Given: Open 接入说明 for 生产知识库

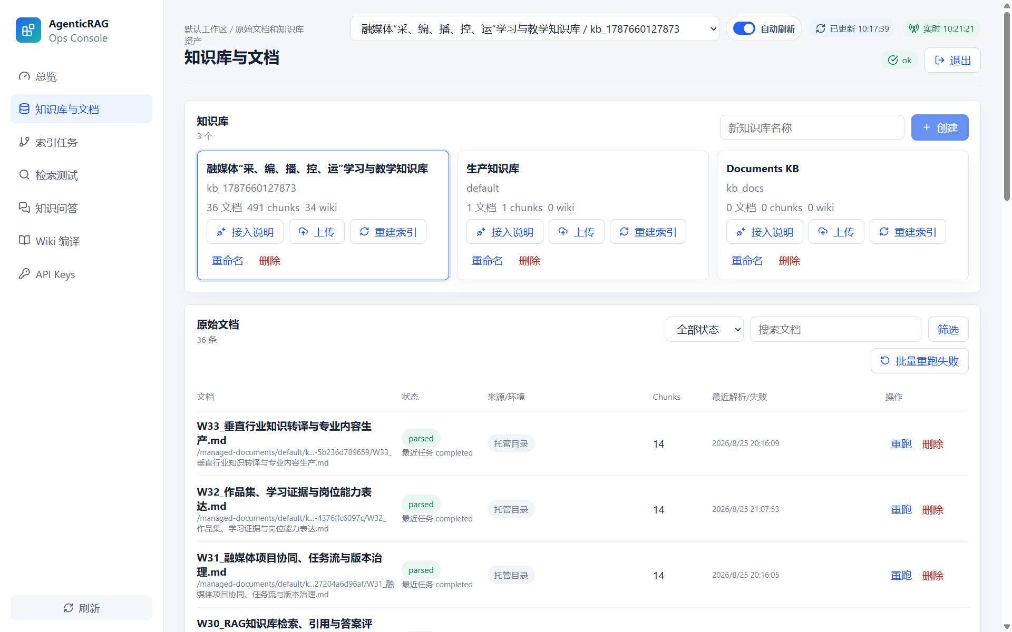Looking at the screenshot, I should (x=505, y=232).
